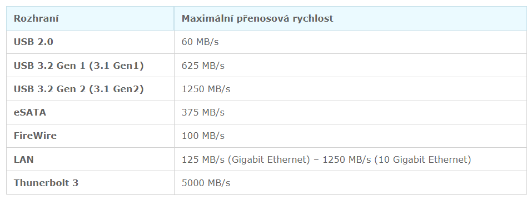Click the 60 MB/s value
The image size is (532, 200).
click(x=200, y=42)
